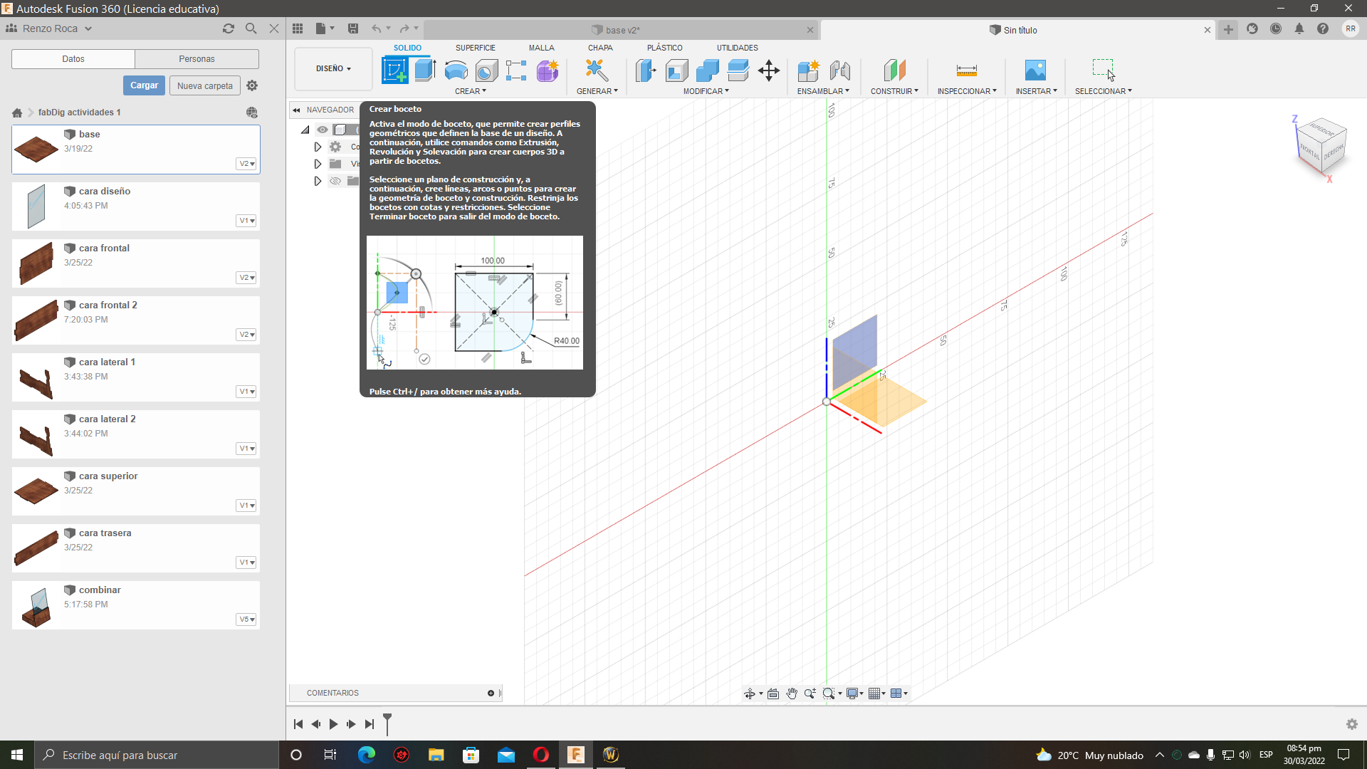Open version V5 dropdown on combinar

pos(246,619)
